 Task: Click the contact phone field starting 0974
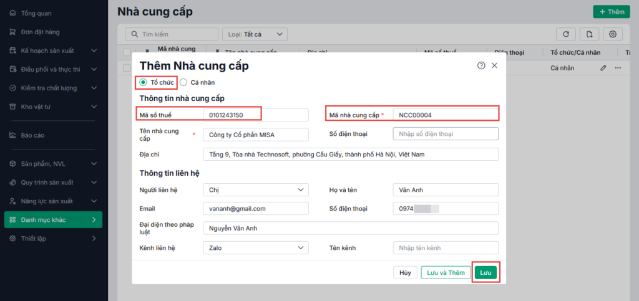(x=446, y=209)
